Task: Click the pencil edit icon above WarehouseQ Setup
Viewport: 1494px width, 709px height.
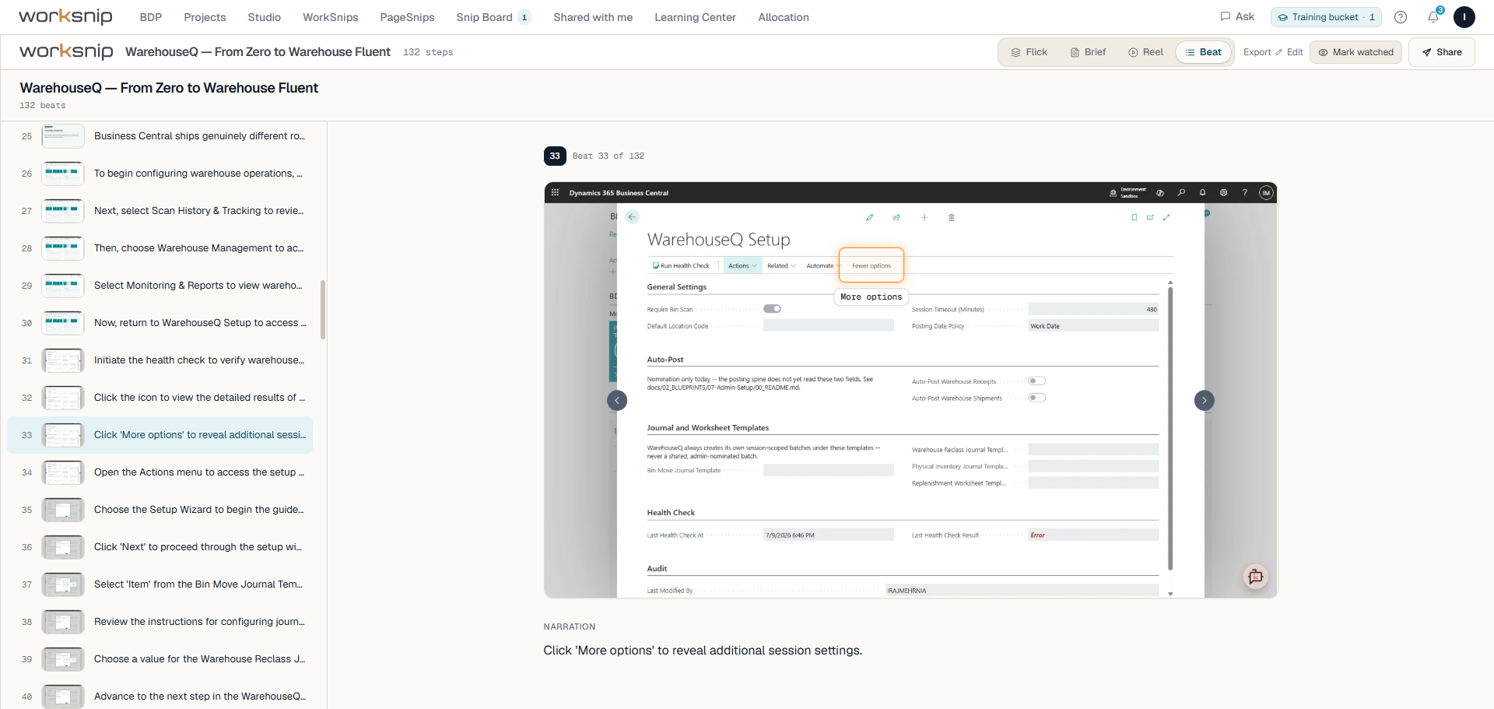Action: coord(869,218)
